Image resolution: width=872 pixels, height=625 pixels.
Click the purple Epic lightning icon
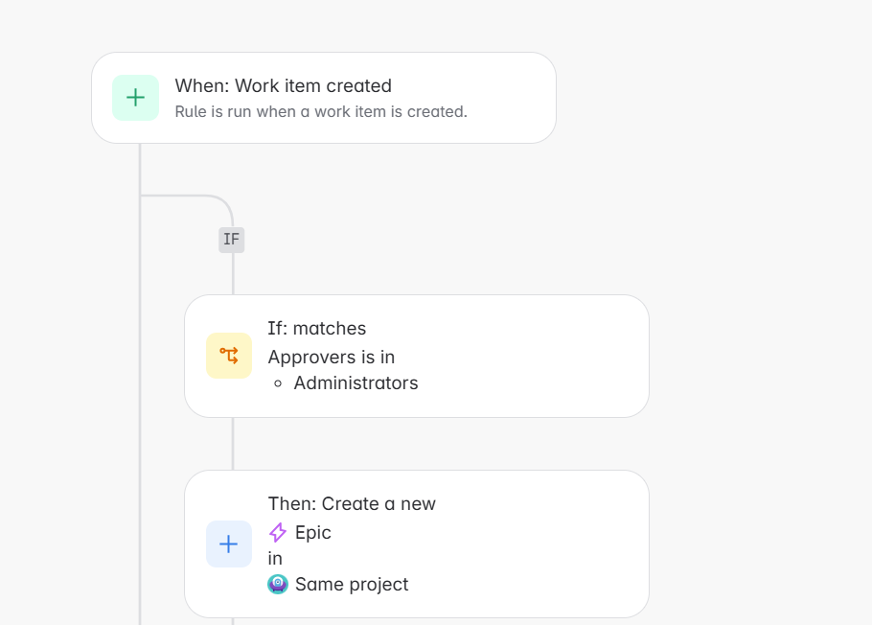(x=278, y=533)
